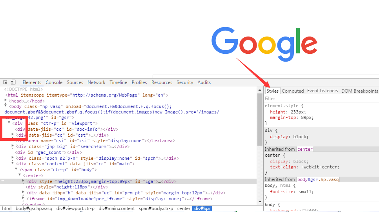
Task: Click div#main.content breadcrumb
Action: point(117,208)
